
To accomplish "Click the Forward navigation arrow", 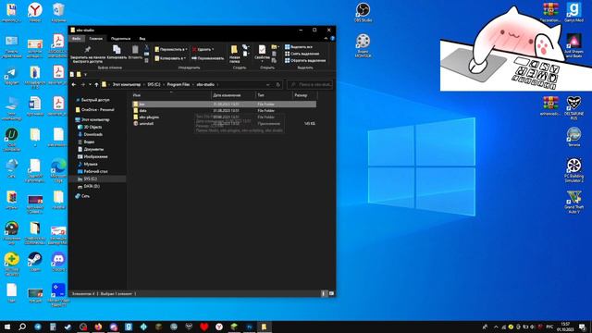I will pyautogui.click(x=82, y=84).
